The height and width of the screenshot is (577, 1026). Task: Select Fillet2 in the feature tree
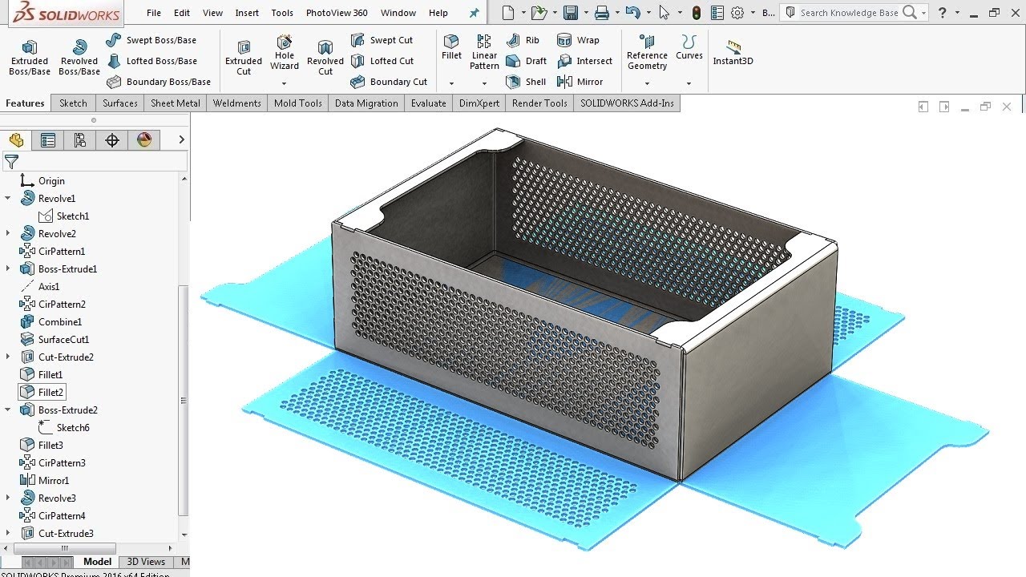click(x=42, y=392)
